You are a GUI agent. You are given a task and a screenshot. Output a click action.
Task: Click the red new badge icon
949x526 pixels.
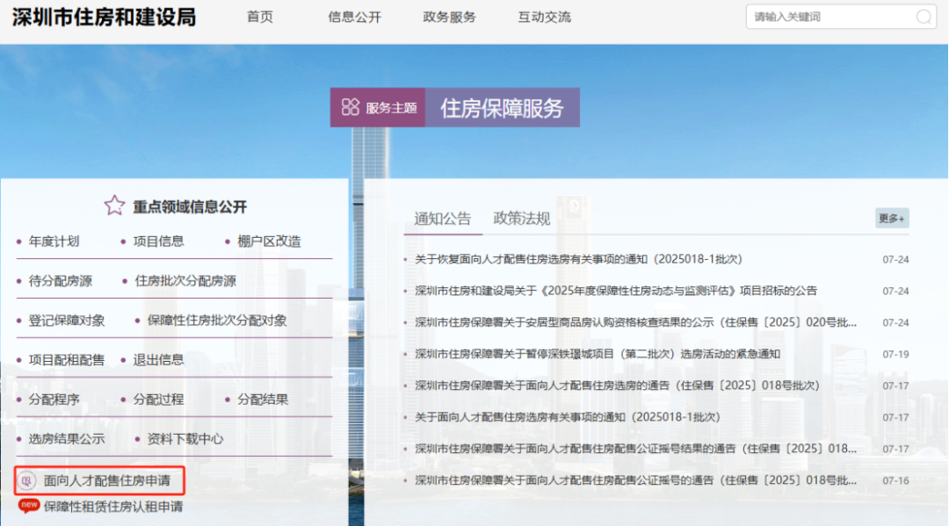coord(29,506)
